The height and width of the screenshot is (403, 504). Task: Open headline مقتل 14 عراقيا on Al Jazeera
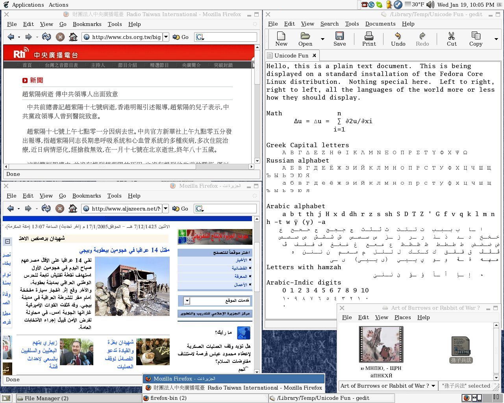click(x=124, y=250)
